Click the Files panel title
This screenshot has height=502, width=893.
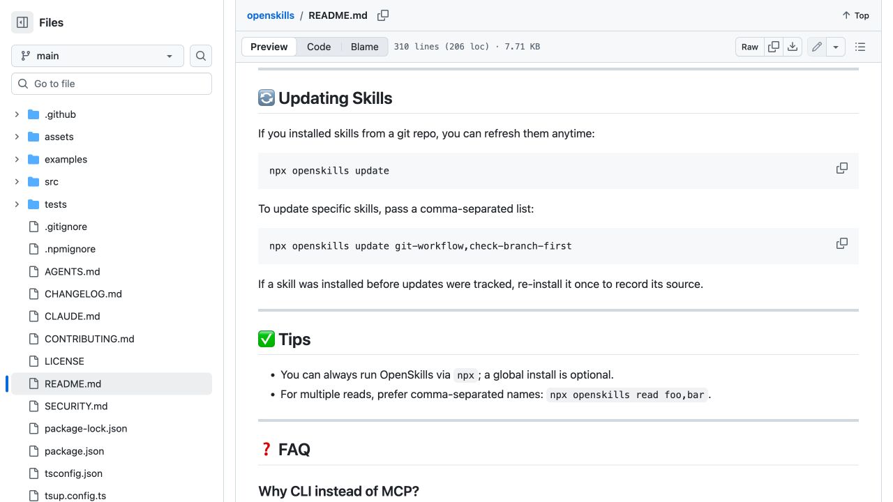point(52,22)
